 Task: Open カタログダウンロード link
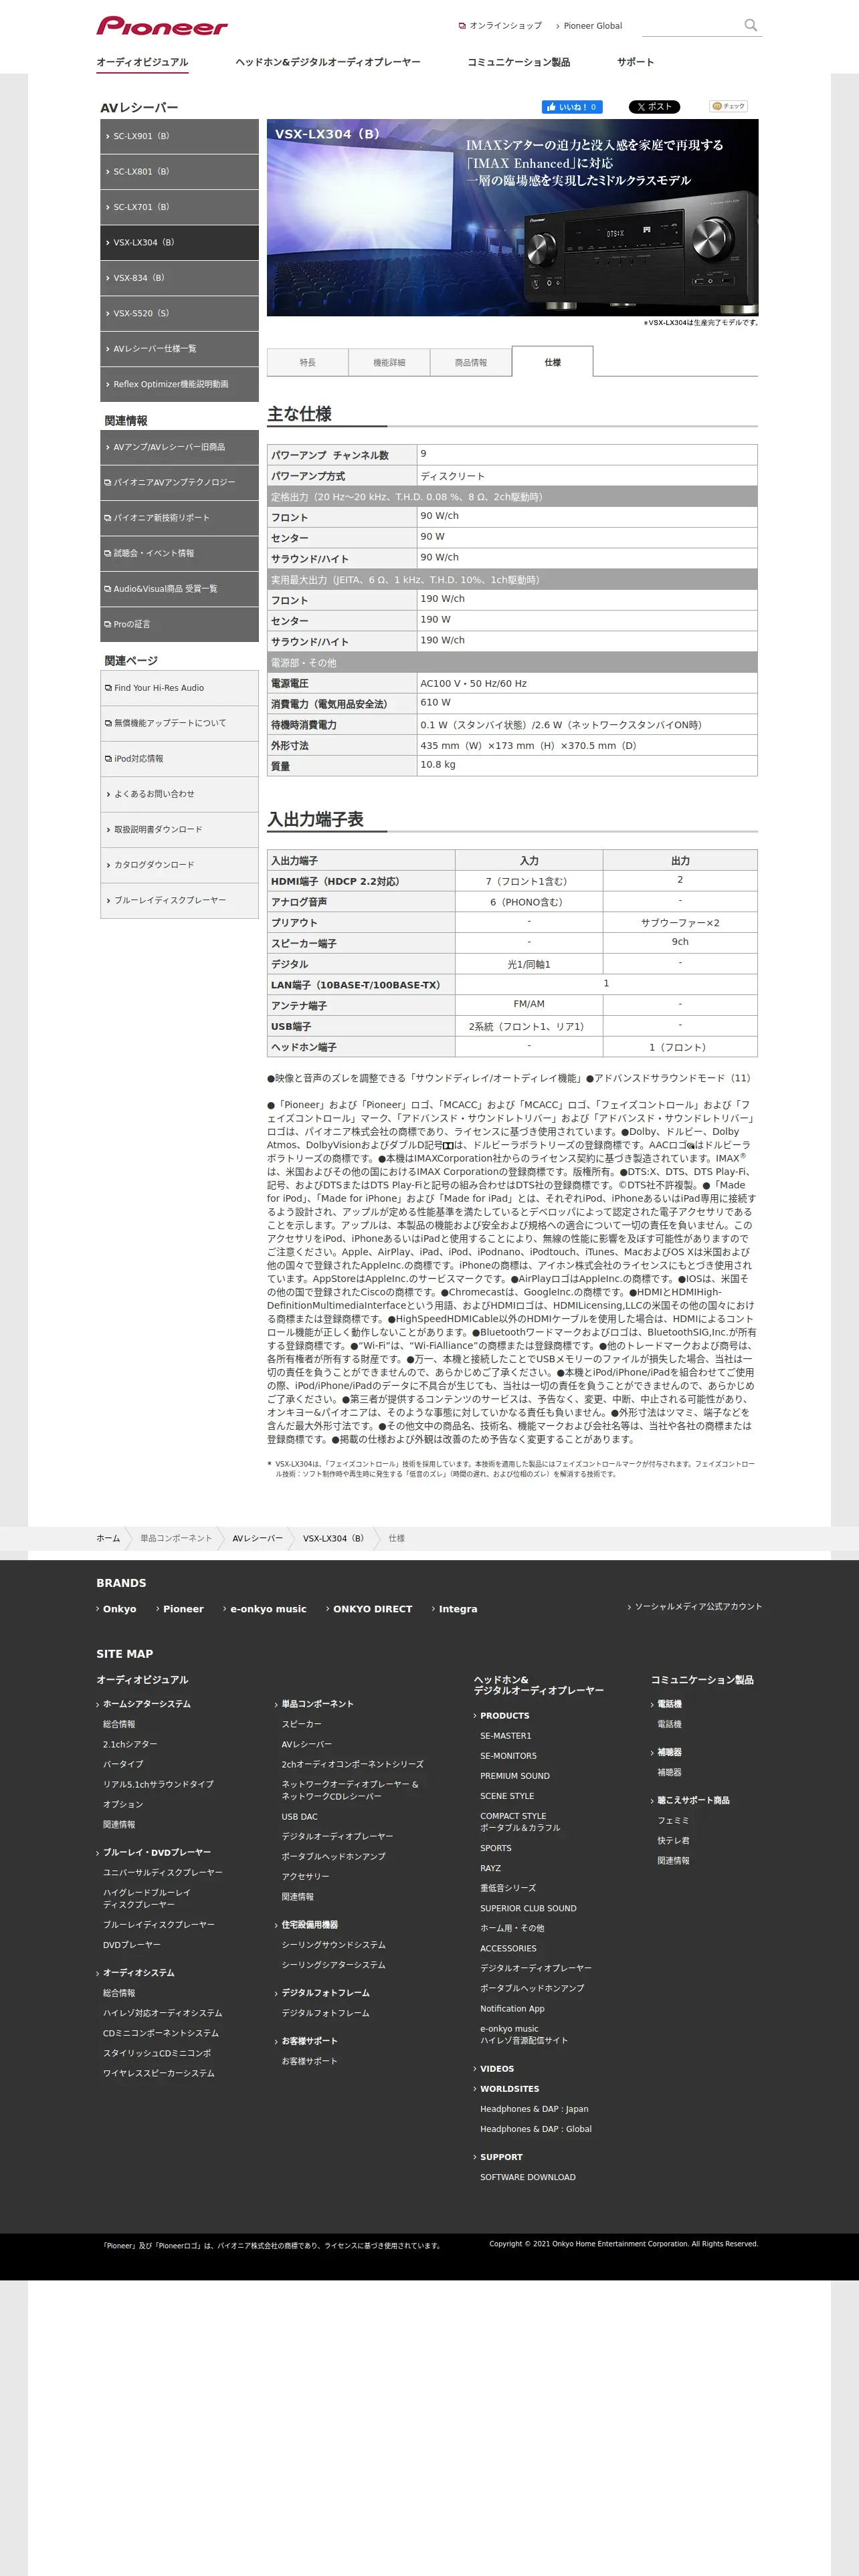(x=179, y=865)
